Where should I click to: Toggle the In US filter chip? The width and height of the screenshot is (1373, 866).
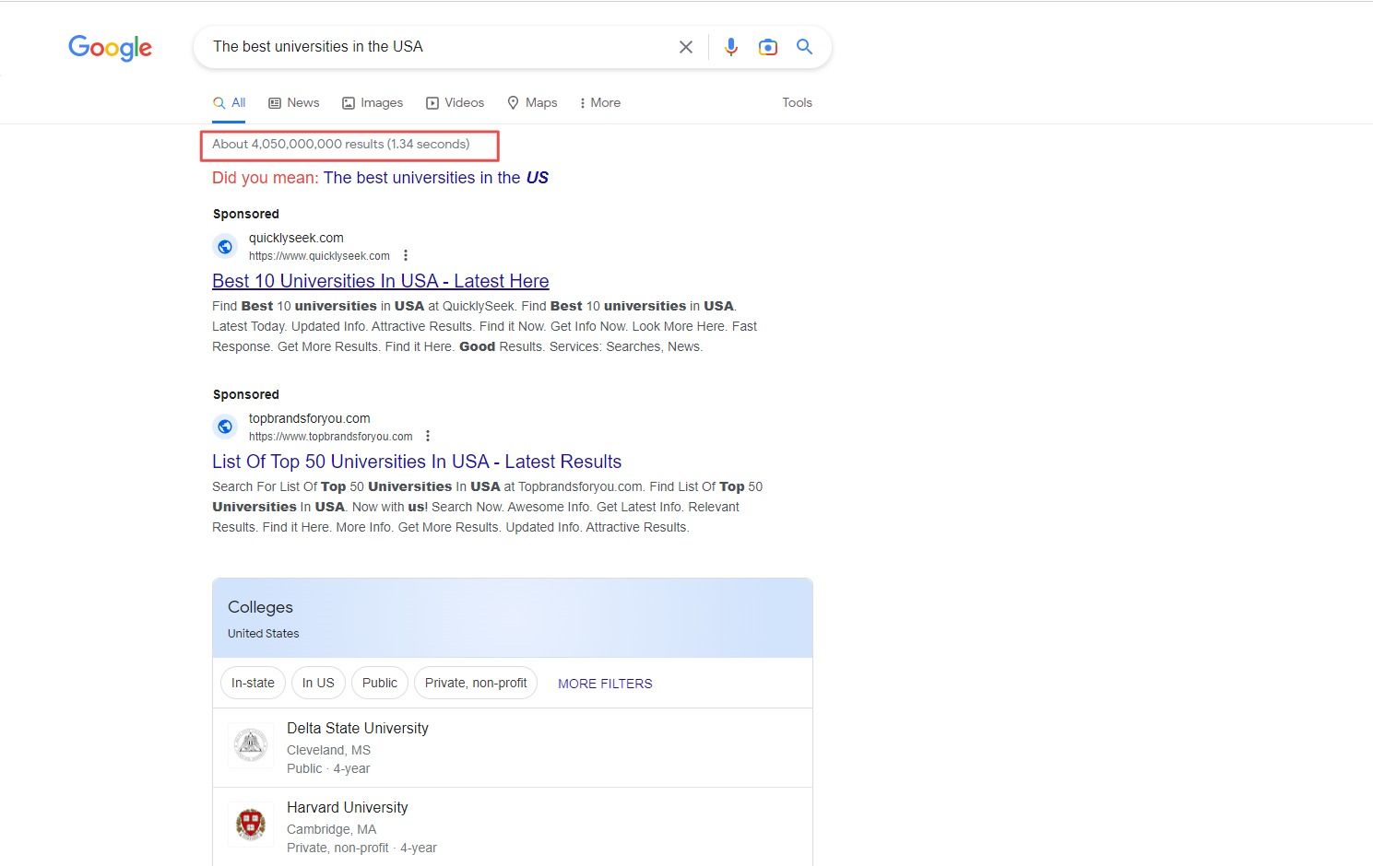coord(318,683)
